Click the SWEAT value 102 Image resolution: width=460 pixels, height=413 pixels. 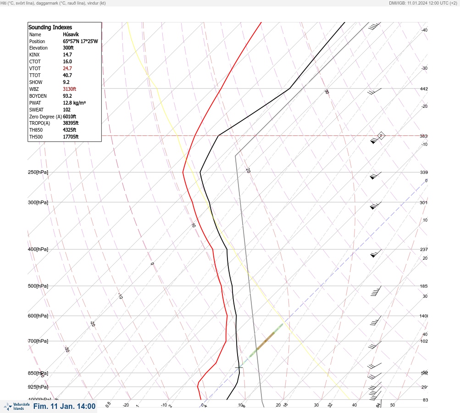[67, 110]
